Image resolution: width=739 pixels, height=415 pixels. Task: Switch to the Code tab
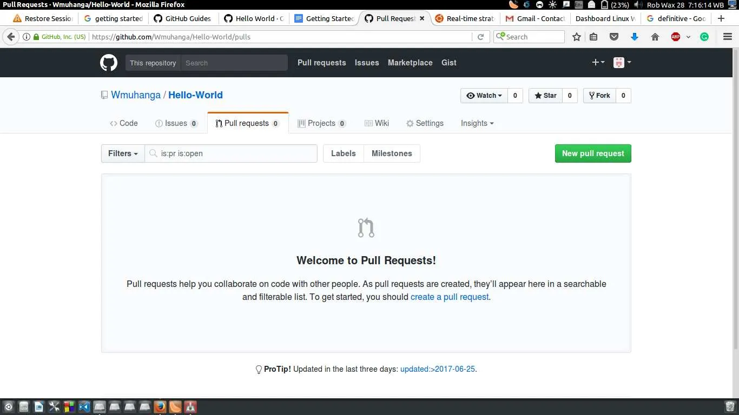pos(123,123)
